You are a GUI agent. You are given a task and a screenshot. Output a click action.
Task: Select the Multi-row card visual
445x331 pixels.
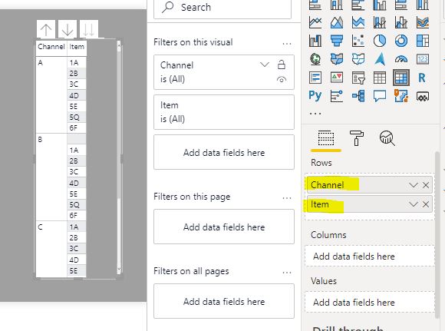tap(315, 78)
